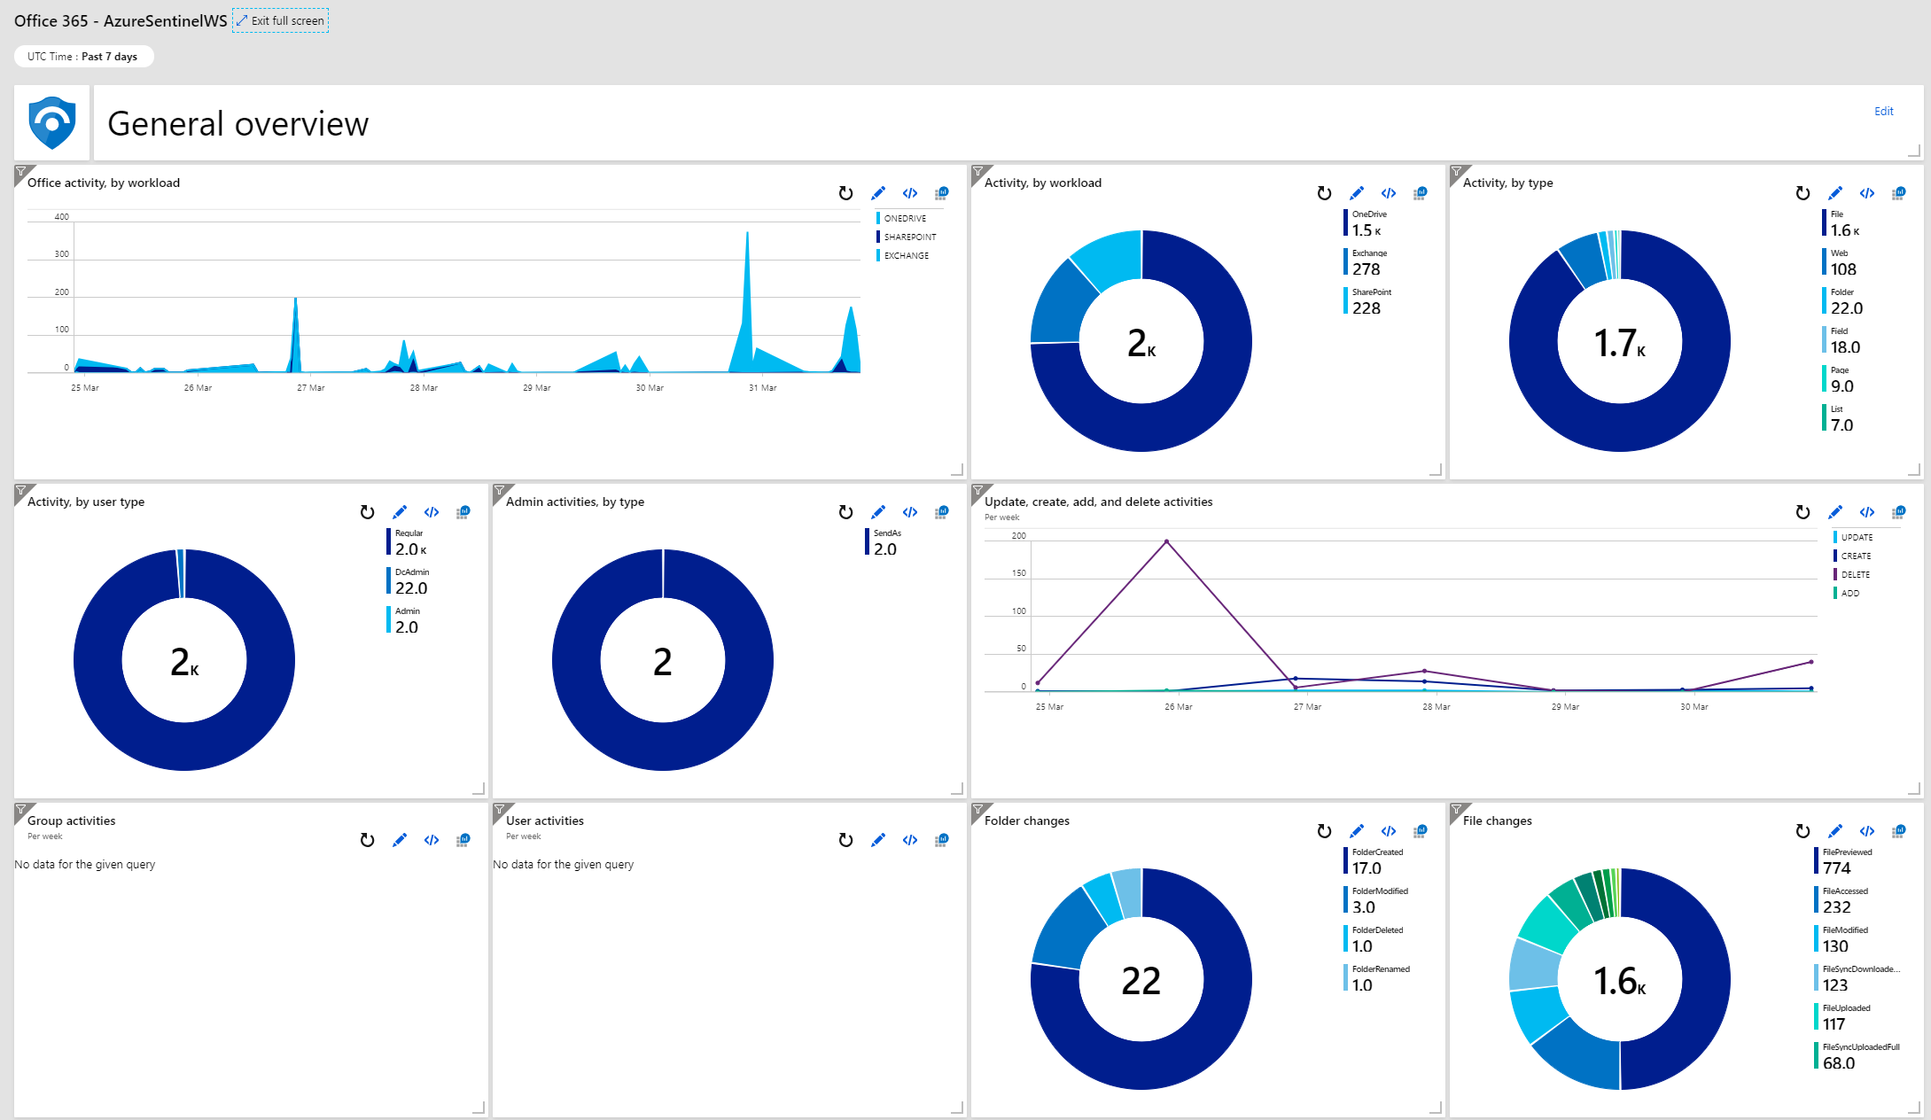Viewport: 1931px width, 1120px height.
Task: Edit the Folder changes tile
Action: 1356,831
